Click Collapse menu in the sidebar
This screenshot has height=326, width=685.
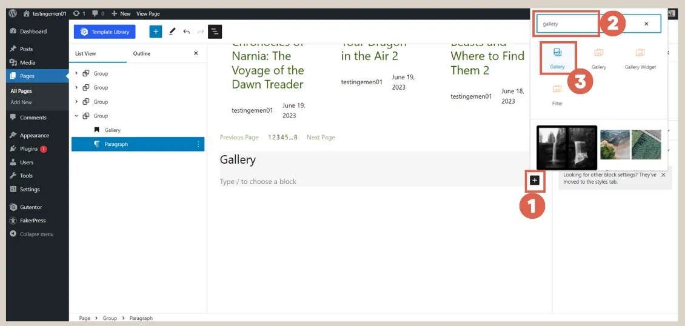(38, 235)
